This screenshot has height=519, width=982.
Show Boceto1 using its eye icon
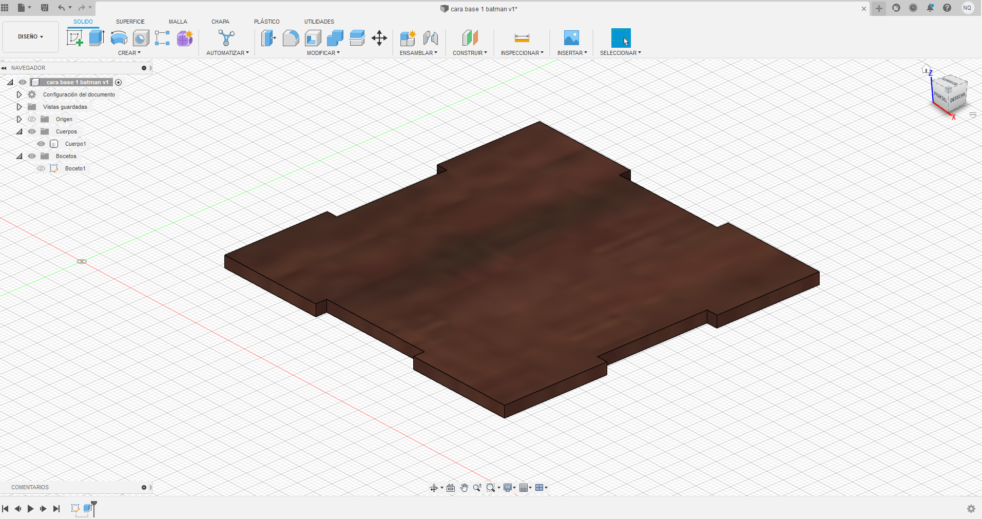[x=41, y=168]
